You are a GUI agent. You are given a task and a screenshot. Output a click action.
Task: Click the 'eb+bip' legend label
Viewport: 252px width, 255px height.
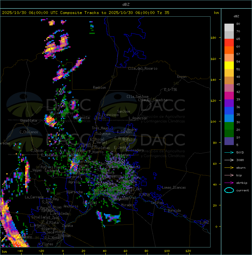point(242,183)
